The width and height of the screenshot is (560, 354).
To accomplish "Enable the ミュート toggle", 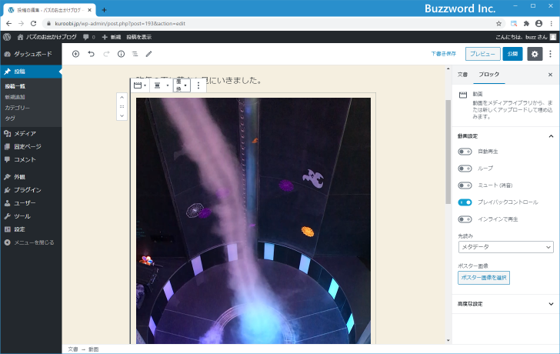I will coord(465,185).
